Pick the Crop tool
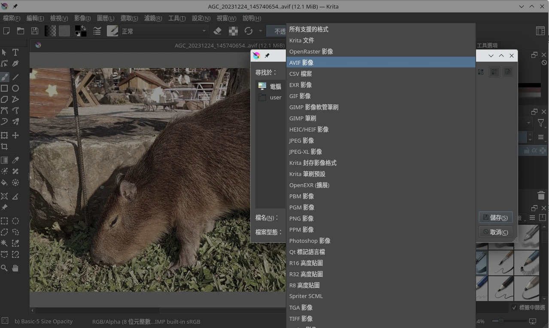 pos(4,147)
